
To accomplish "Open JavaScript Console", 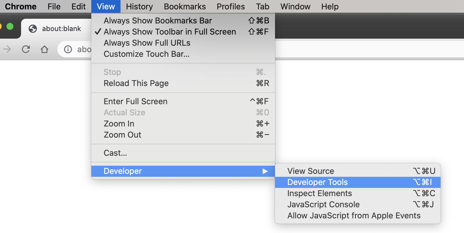I will [x=358, y=204].
